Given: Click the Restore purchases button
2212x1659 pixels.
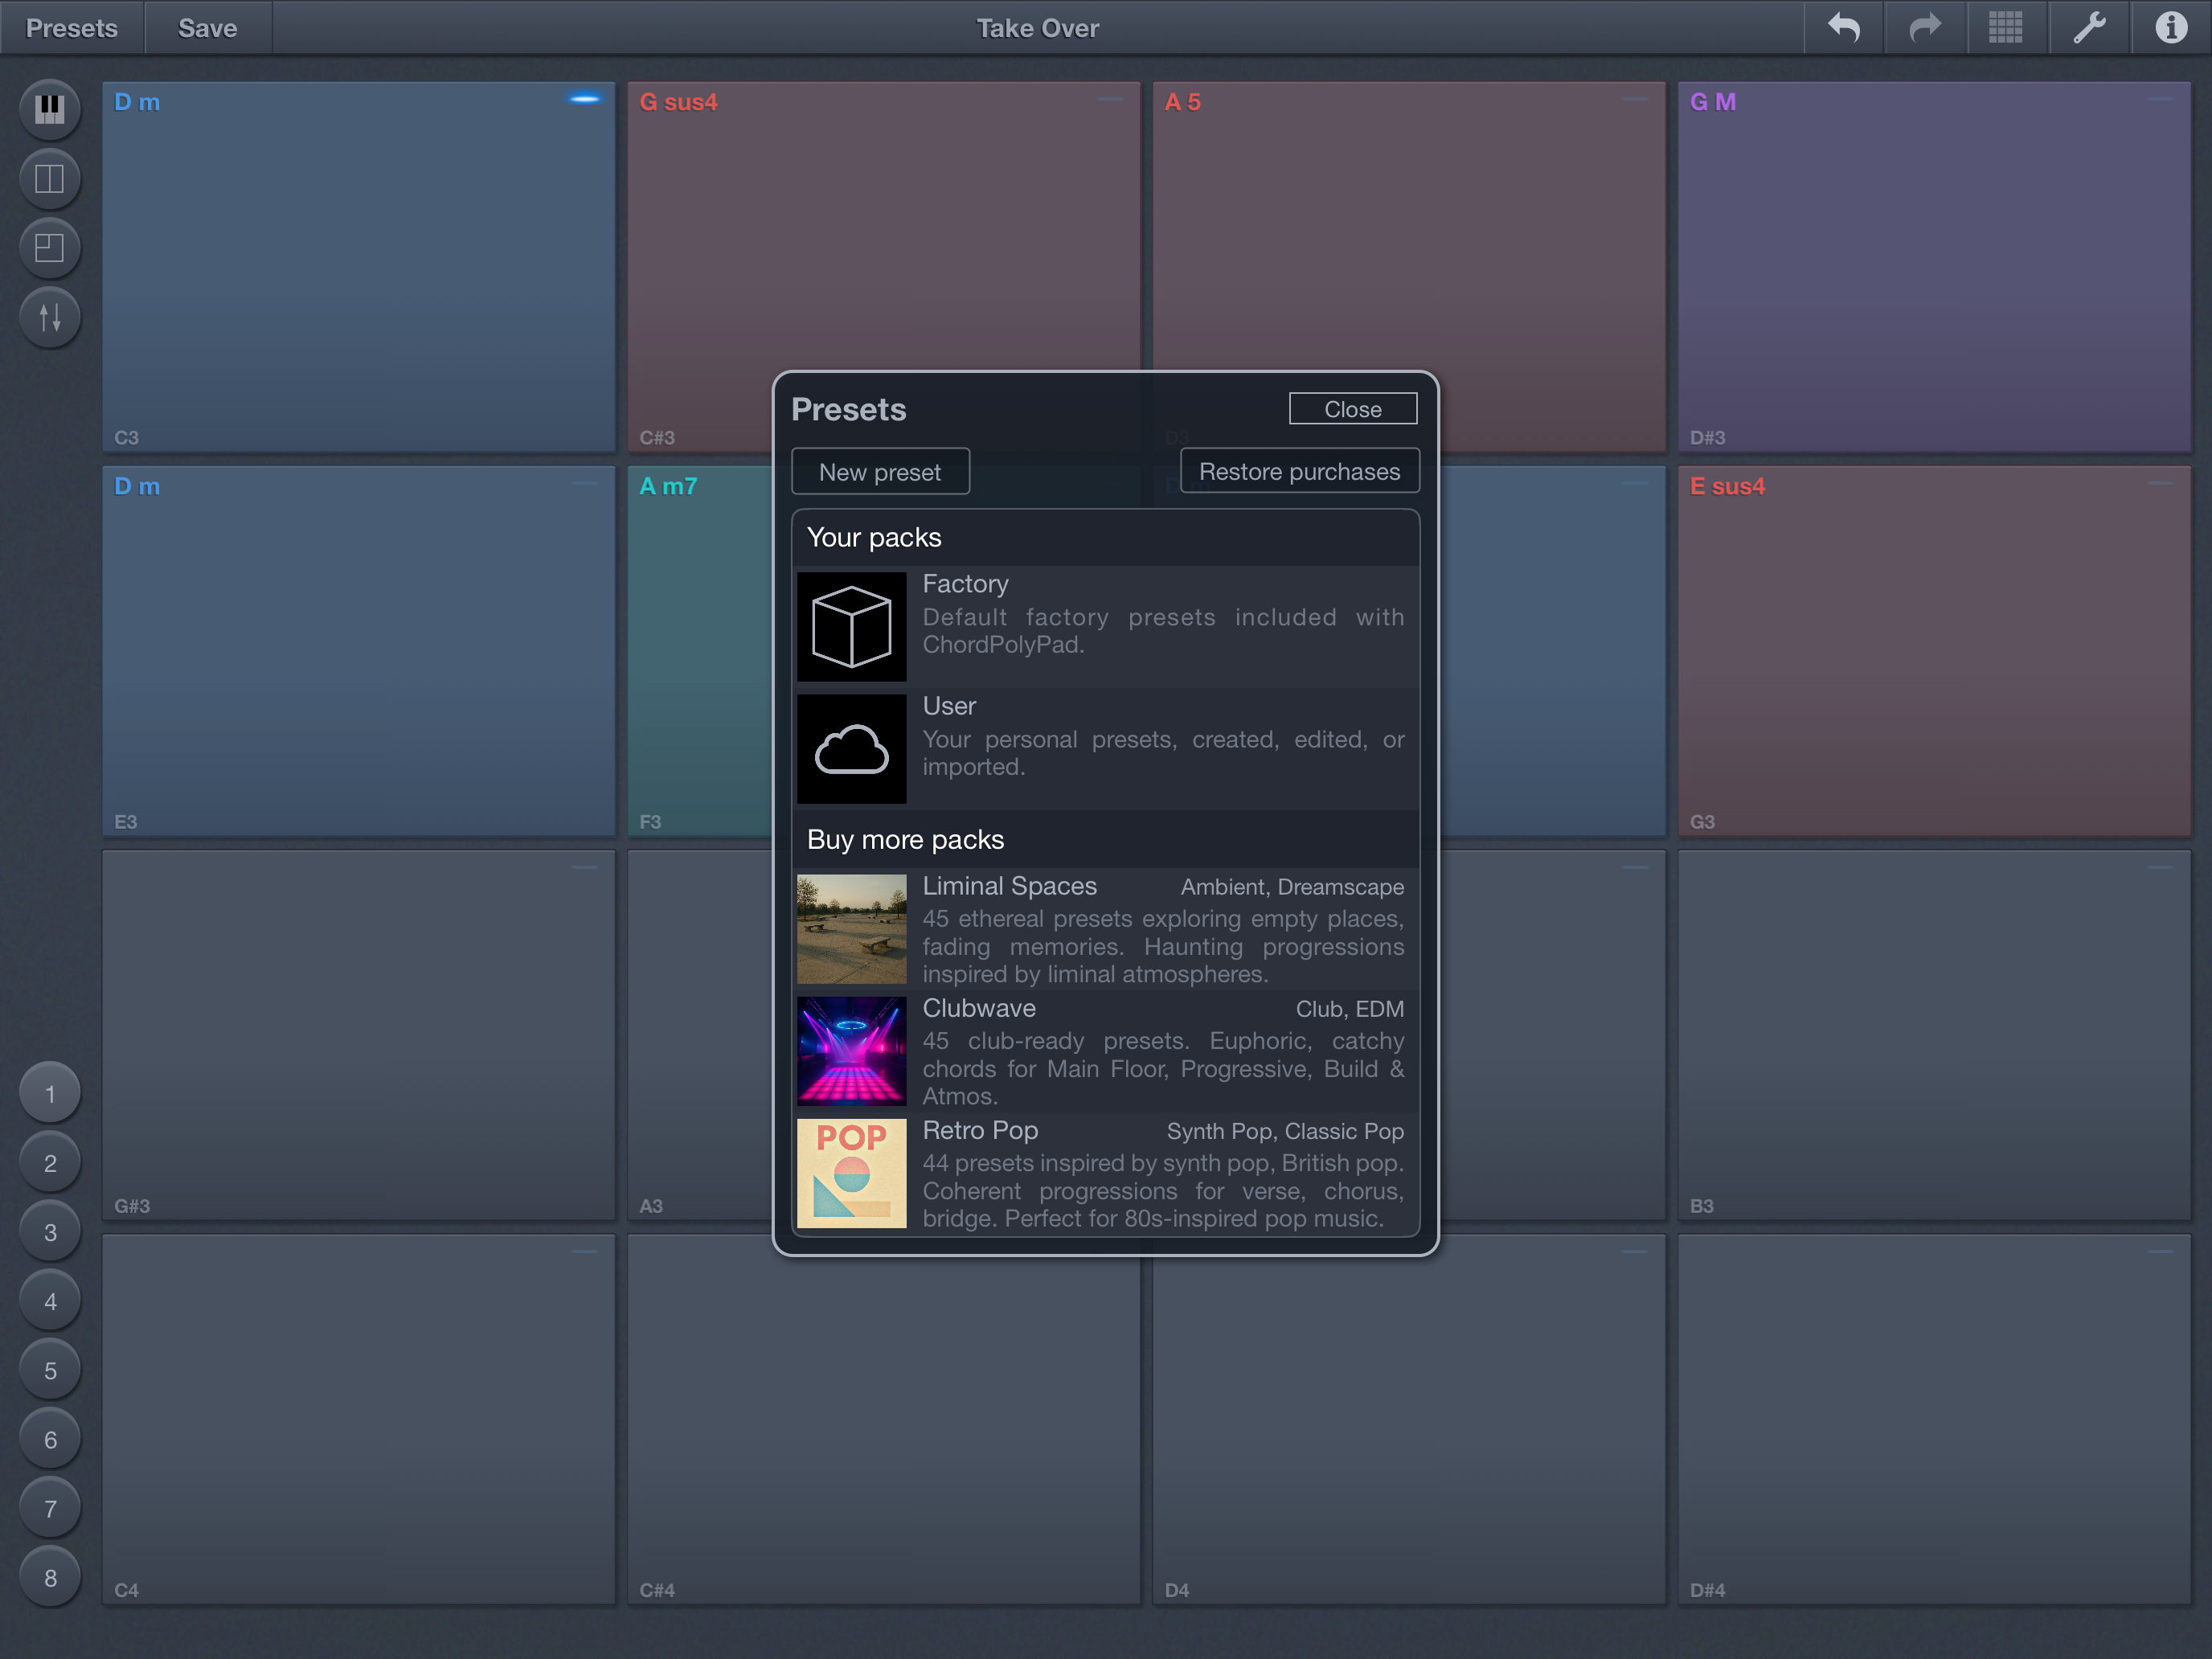Looking at the screenshot, I should [x=1299, y=471].
